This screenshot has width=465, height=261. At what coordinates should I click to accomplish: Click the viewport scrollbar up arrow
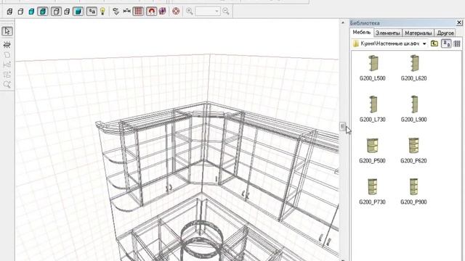pyautogui.click(x=343, y=22)
